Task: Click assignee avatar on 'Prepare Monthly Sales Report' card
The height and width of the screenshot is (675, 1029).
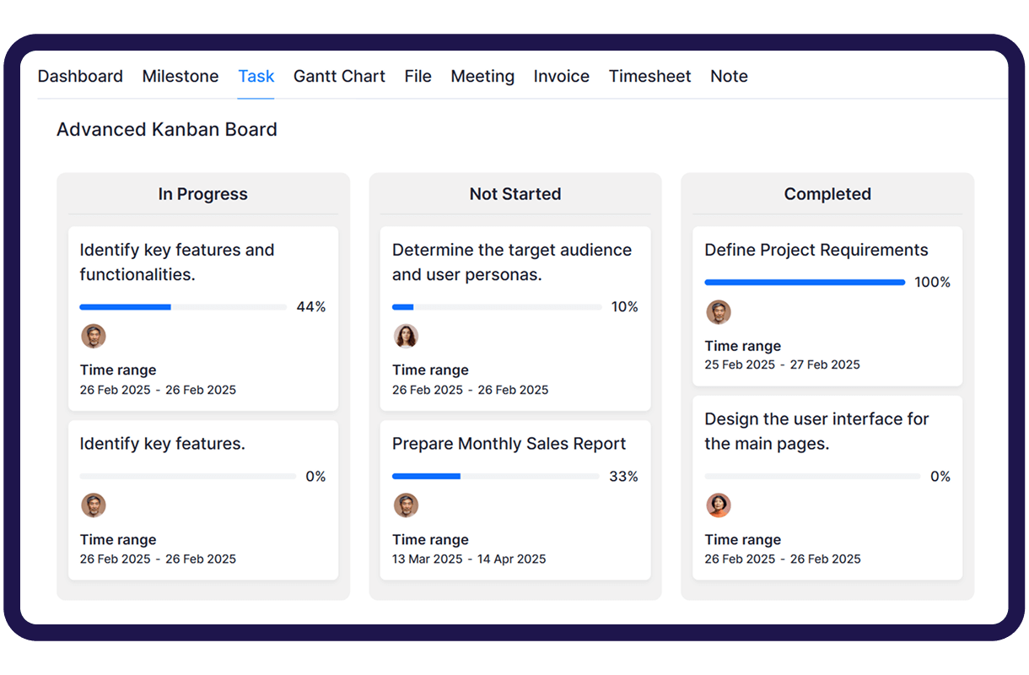Action: [x=406, y=505]
